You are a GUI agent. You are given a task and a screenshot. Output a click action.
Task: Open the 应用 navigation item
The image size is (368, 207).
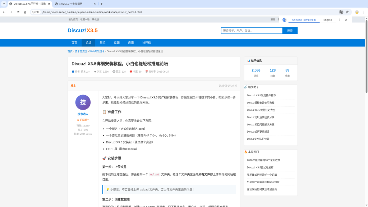coord(131,43)
